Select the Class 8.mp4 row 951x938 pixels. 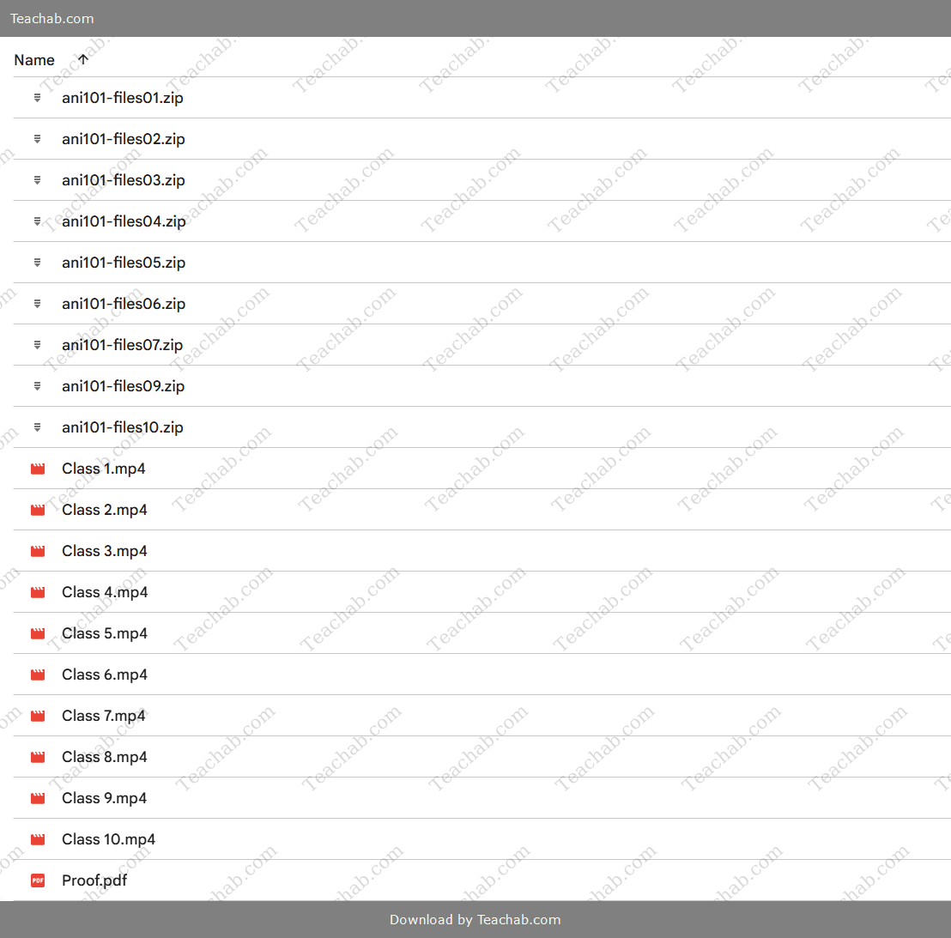(x=104, y=757)
